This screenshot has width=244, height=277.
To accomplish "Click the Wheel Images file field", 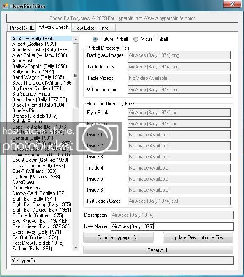I will [x=179, y=90].
